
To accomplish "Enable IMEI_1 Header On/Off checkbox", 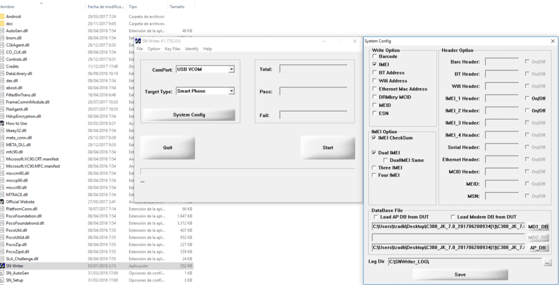I will (x=527, y=99).
